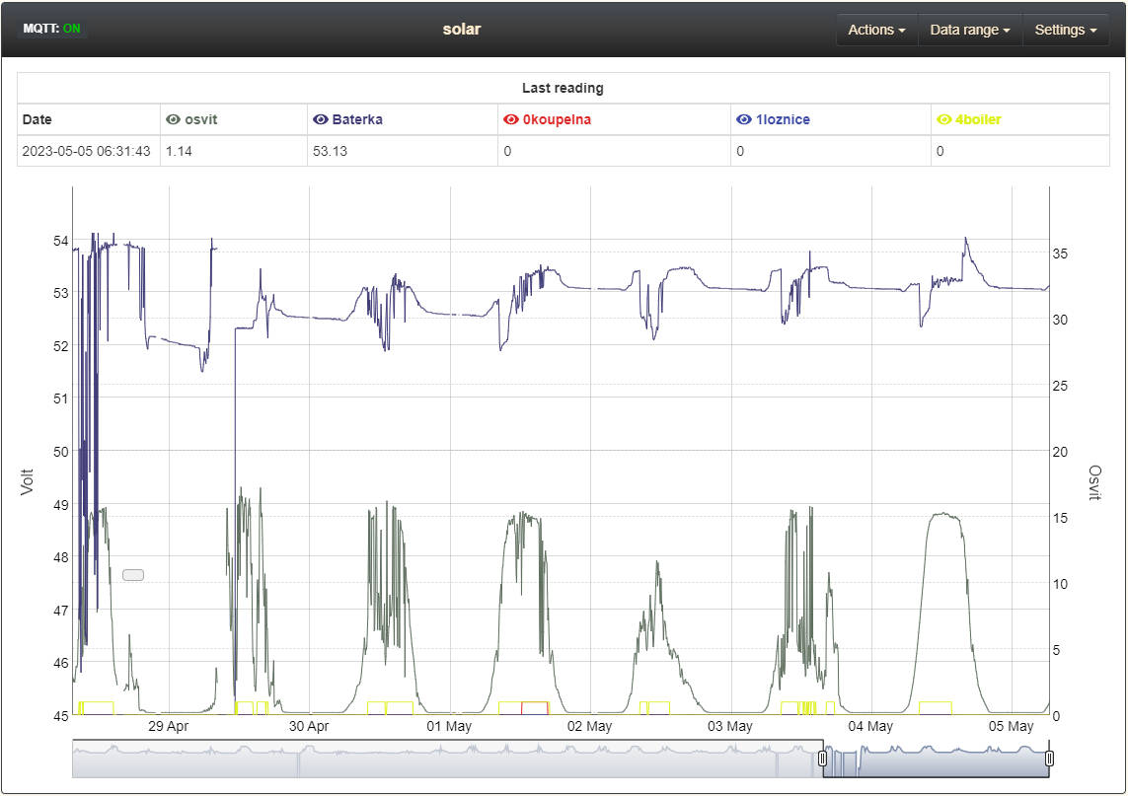Click the Date column header

click(x=38, y=119)
